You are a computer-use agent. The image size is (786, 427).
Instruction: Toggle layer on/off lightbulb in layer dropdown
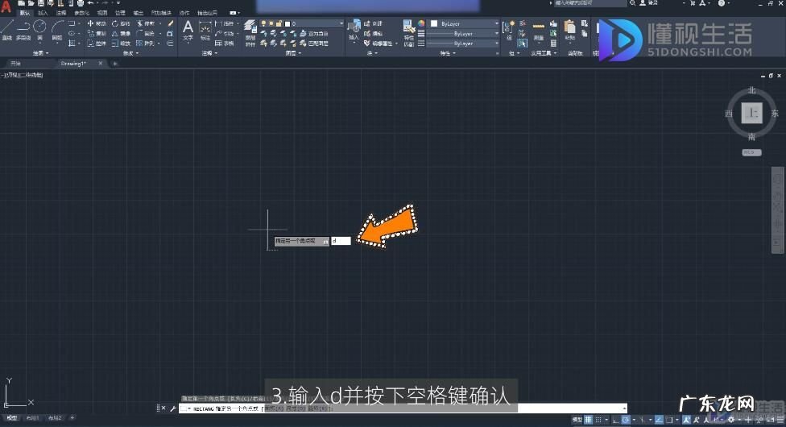pos(265,23)
